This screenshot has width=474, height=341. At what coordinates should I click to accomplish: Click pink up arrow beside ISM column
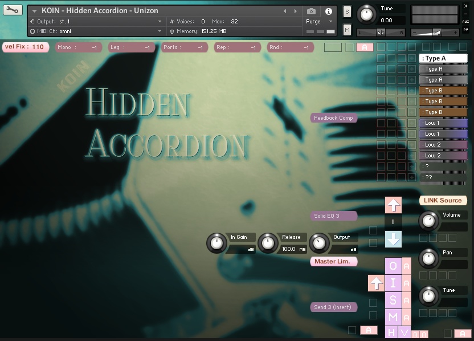point(376,283)
